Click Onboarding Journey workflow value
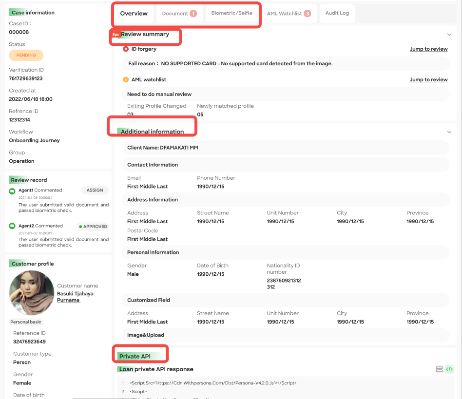Image resolution: width=462 pixels, height=399 pixels. point(34,140)
